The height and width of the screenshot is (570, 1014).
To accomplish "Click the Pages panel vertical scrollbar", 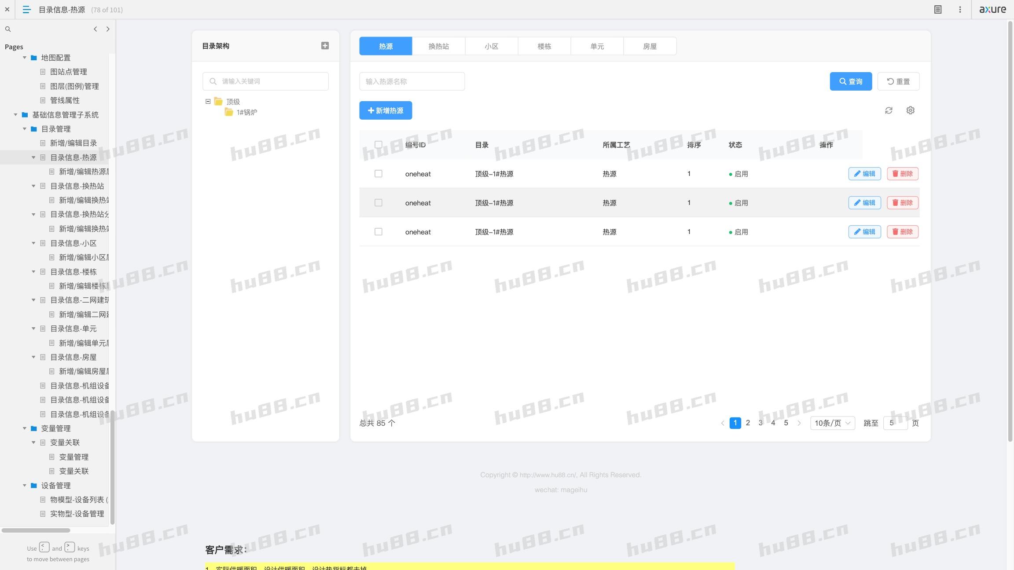I will (112, 466).
